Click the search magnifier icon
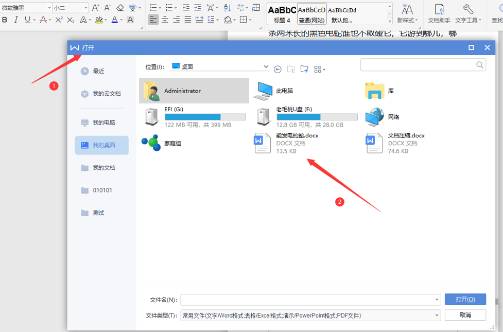This screenshot has width=503, height=332. pyautogui.click(x=480, y=65)
